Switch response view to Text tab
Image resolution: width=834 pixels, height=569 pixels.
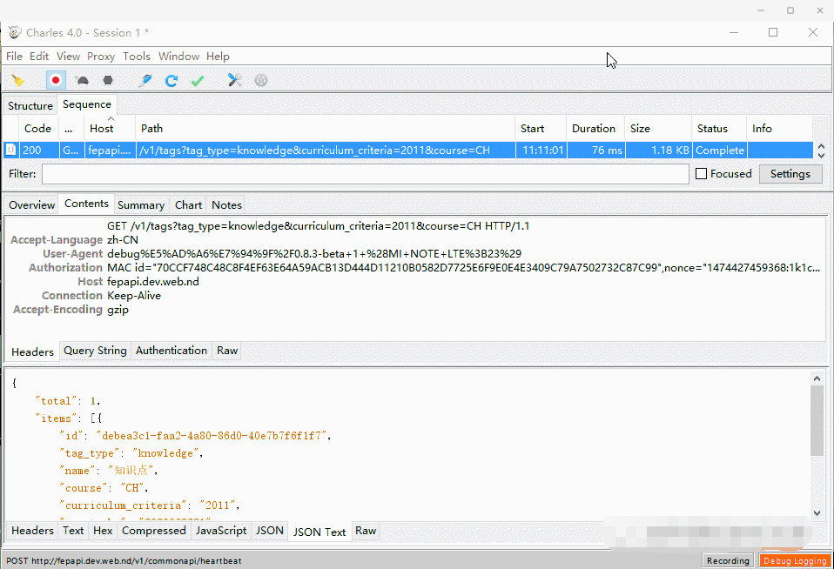coord(73,531)
